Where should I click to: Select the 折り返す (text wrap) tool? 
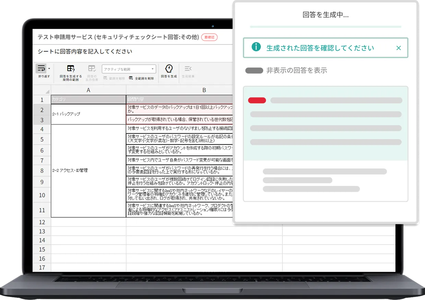tap(41, 70)
